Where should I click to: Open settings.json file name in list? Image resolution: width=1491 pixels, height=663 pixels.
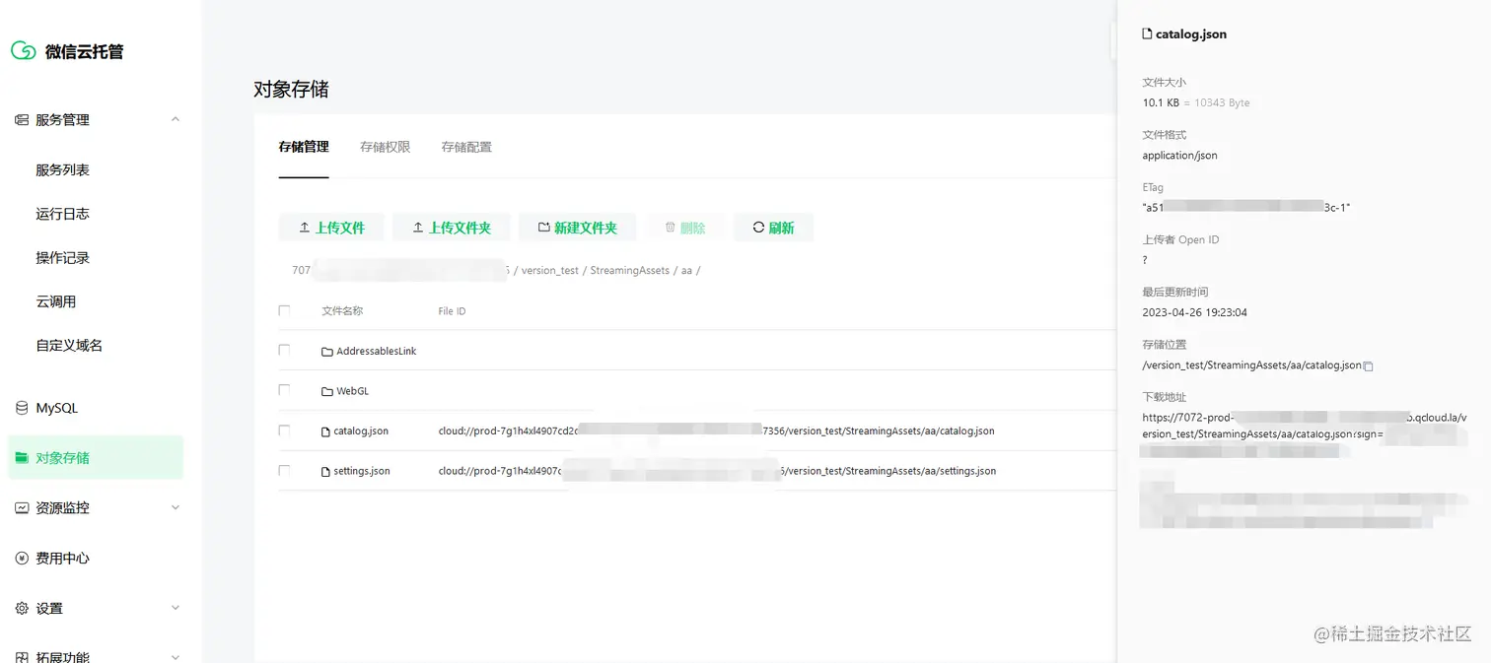click(362, 472)
